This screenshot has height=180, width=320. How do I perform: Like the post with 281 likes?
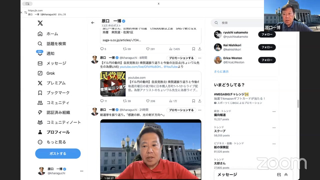tap(148, 49)
